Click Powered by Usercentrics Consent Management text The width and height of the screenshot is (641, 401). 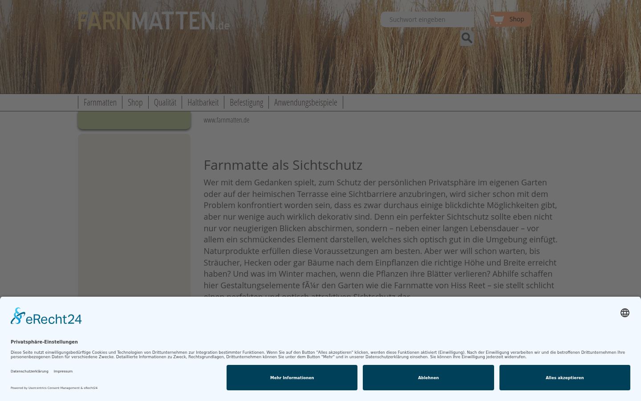pyautogui.click(x=54, y=388)
